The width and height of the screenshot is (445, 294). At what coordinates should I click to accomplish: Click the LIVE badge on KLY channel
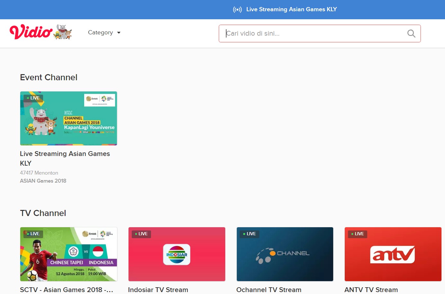pos(33,98)
